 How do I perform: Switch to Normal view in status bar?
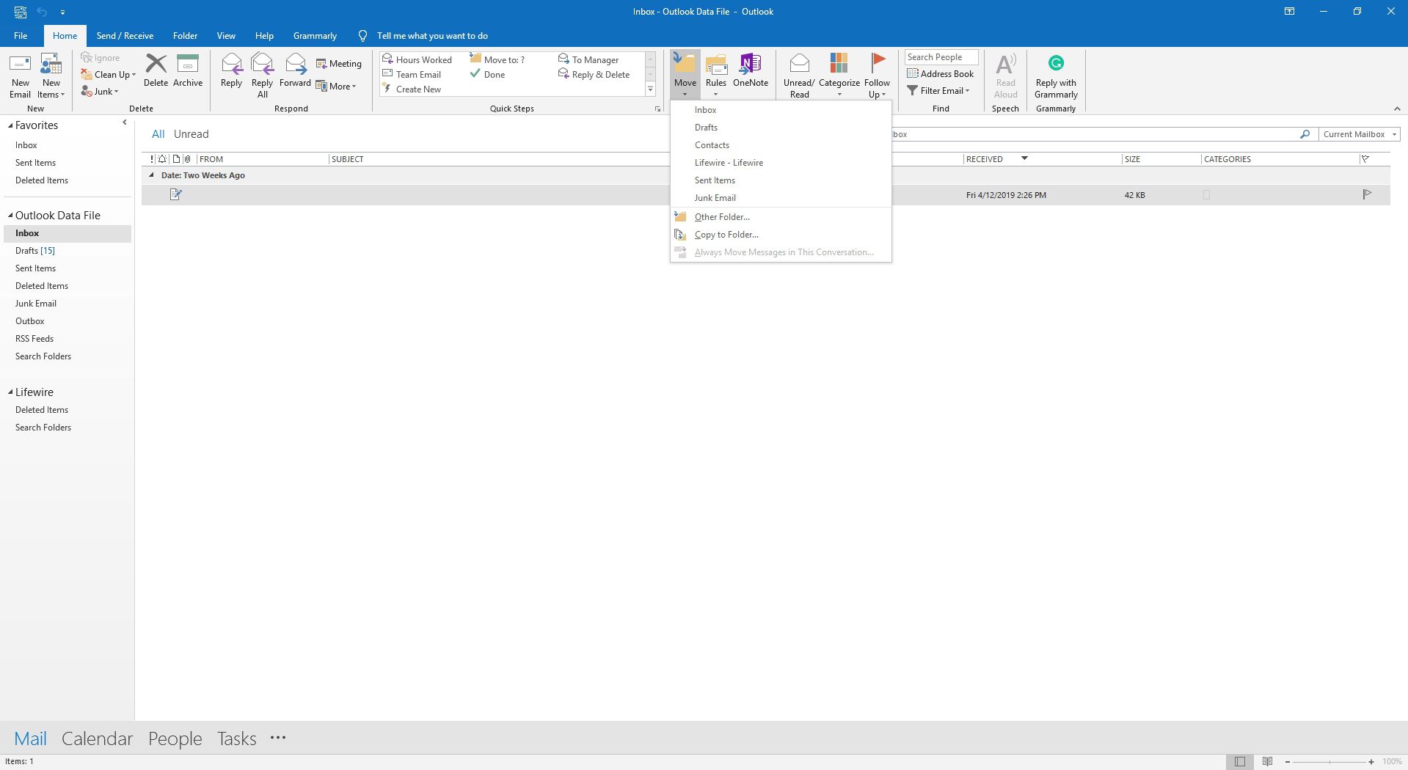(1239, 761)
